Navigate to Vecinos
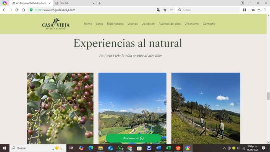The image size is (270, 152). pos(132,24)
